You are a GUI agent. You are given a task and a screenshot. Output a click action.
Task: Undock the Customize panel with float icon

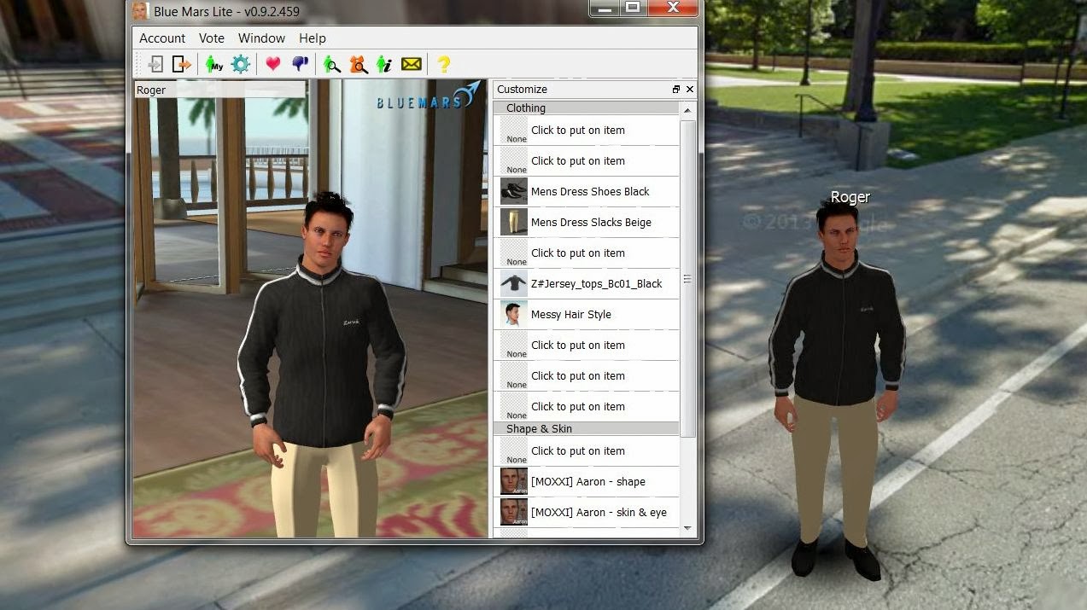tap(676, 90)
